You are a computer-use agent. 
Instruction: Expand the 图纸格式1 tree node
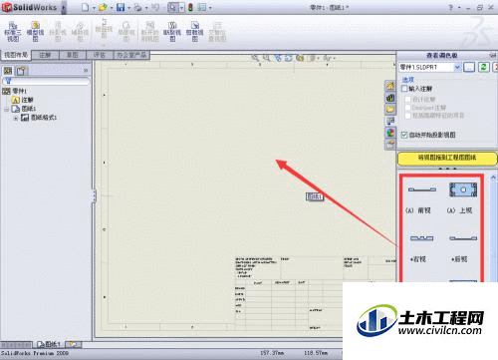point(16,118)
